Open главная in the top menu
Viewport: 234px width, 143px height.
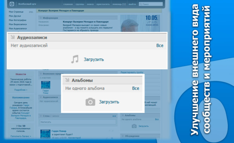click(x=68, y=4)
